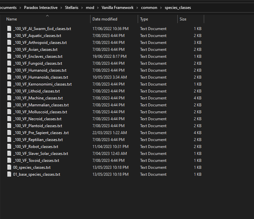Click the file icon for _100_VF_Humanoids_classes.txt

9,77
